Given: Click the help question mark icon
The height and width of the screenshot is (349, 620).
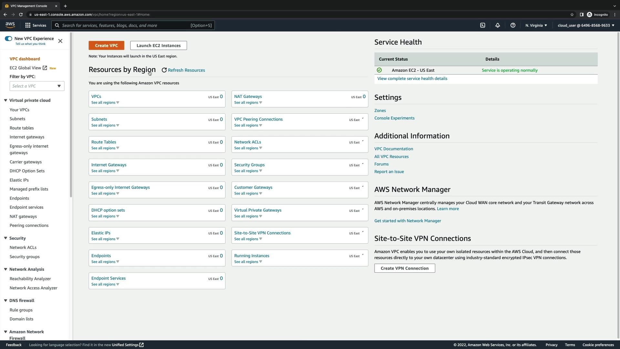Looking at the screenshot, I should tap(513, 25).
